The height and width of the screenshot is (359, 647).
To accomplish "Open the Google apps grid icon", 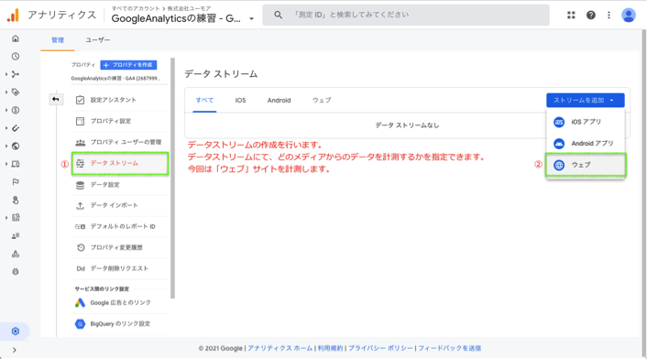I will tap(571, 16).
